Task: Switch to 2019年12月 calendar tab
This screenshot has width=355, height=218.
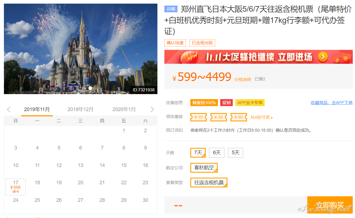Action: point(80,109)
